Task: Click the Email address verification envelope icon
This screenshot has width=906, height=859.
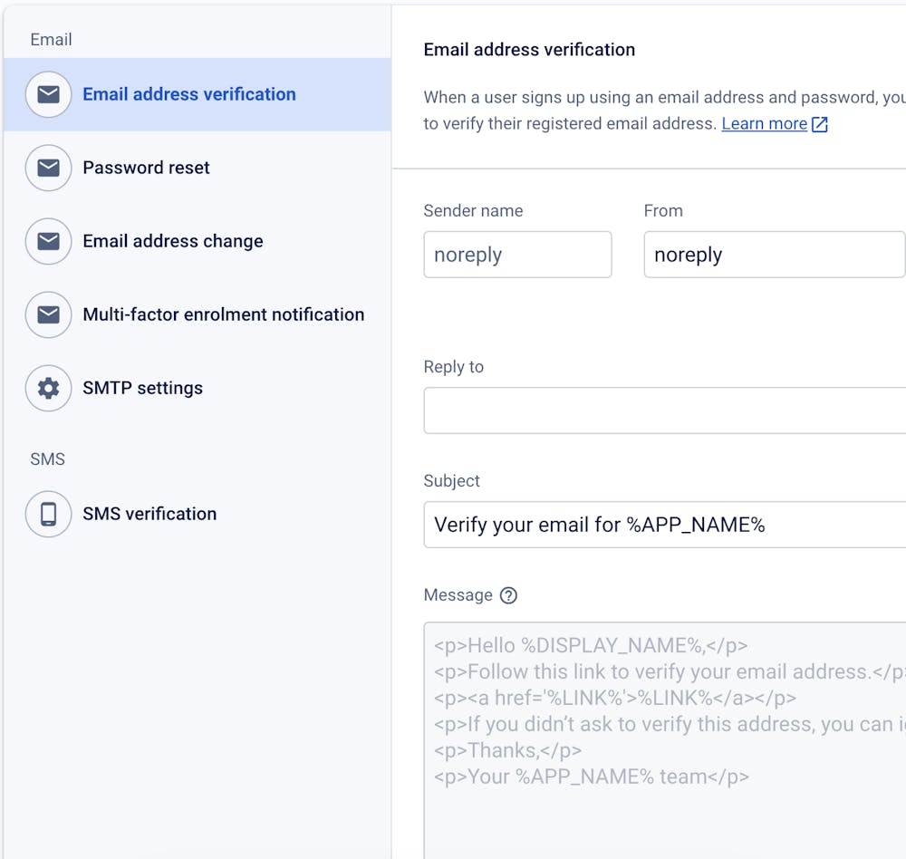Action: pos(48,94)
